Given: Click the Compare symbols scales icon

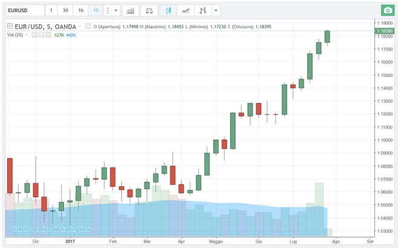Looking at the screenshot, I should [x=149, y=11].
